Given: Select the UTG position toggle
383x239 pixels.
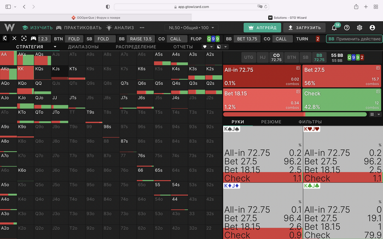Looking at the screenshot, I should [248, 57].
